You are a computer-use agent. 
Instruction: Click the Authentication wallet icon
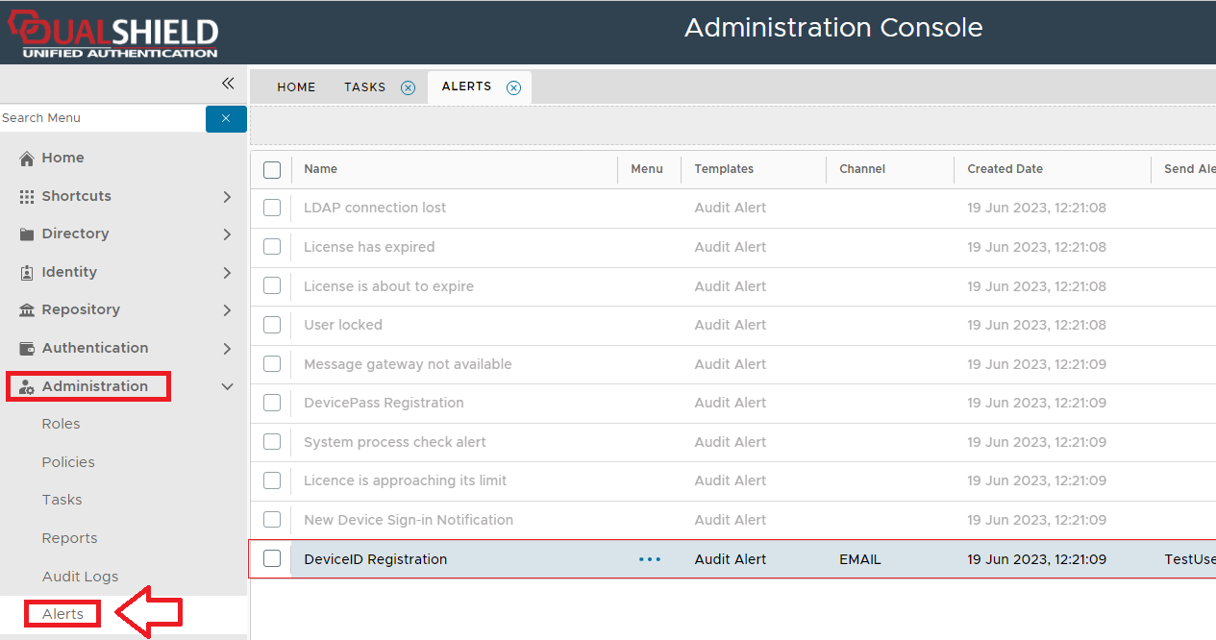tap(27, 349)
